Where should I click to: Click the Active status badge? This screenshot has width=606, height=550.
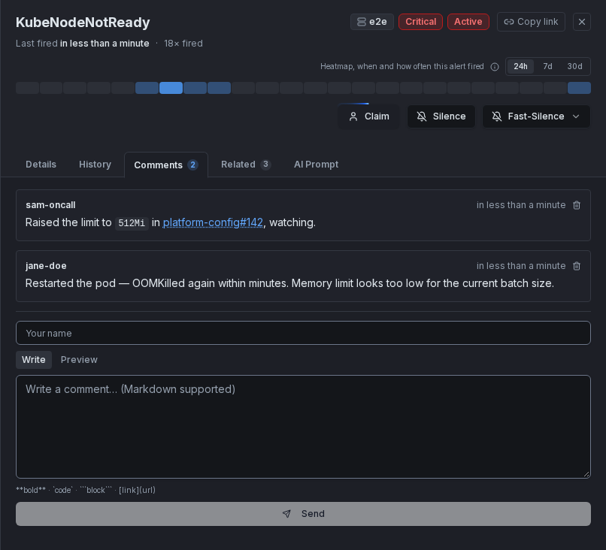click(468, 22)
